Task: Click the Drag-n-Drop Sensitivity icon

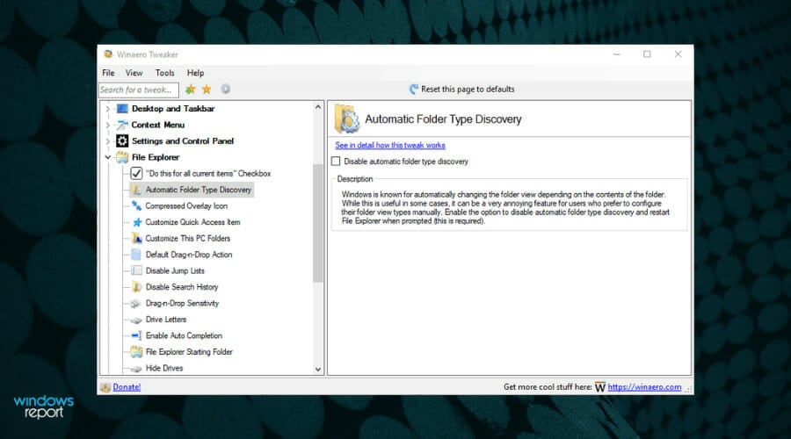Action: click(135, 304)
